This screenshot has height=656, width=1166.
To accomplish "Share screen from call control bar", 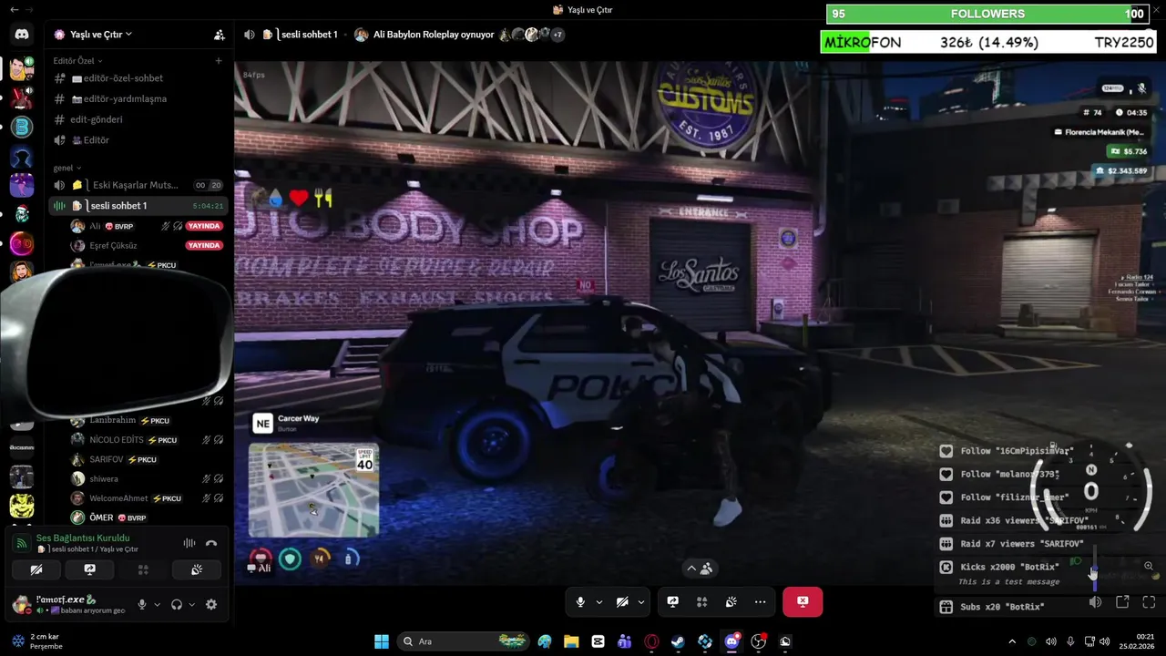I will pyautogui.click(x=673, y=601).
